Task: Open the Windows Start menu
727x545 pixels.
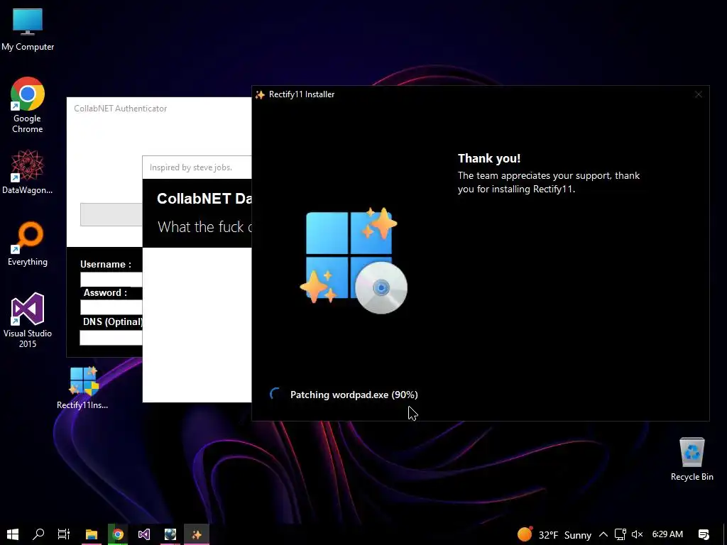Action: tap(13, 534)
